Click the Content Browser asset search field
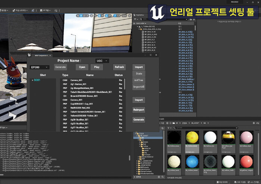This screenshot has height=184, width=261. pyautogui.click(x=205, y=128)
